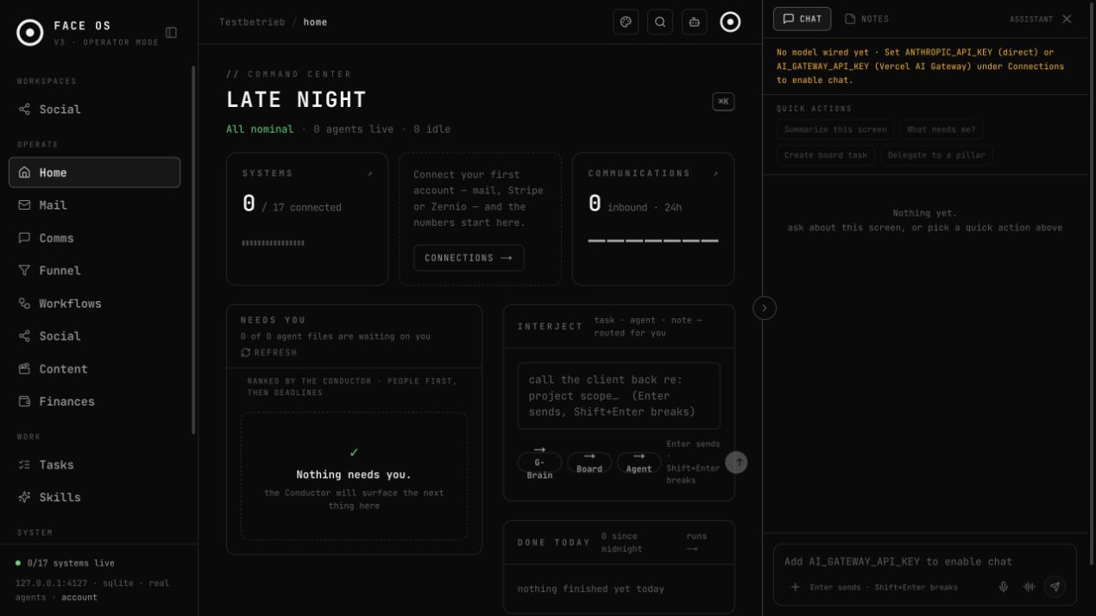Open Finances in the sidebar
The image size is (1096, 616).
pos(95,402)
